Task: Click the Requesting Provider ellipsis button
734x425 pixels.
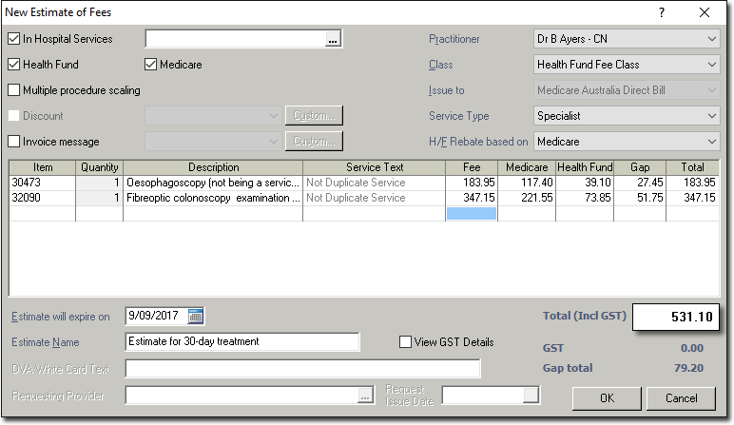Action: click(x=365, y=396)
